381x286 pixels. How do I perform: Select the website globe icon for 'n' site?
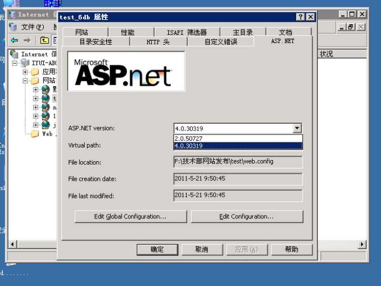45,107
